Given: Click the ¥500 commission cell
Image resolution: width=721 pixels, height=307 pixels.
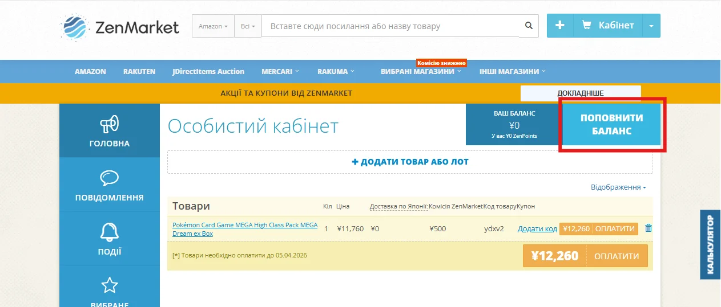Looking at the screenshot, I should [x=438, y=229].
